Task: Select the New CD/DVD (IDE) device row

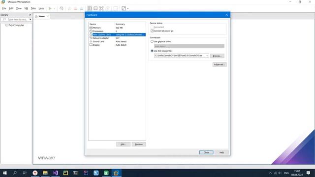Action: coord(117,35)
